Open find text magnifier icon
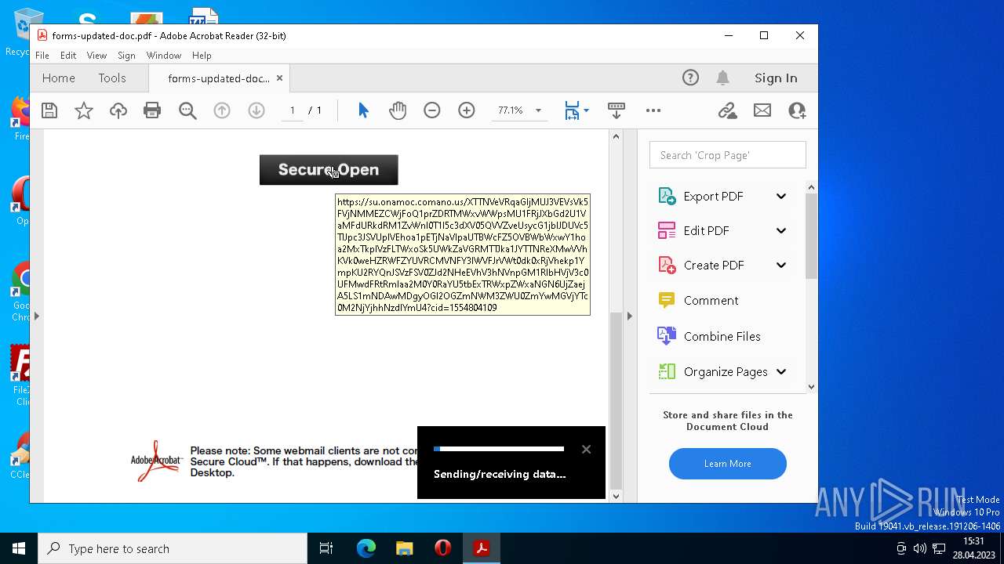The width and height of the screenshot is (1004, 564). click(187, 110)
